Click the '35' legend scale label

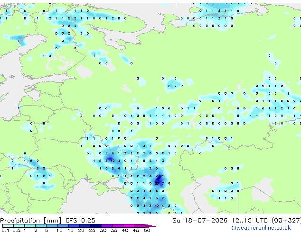point(114,230)
